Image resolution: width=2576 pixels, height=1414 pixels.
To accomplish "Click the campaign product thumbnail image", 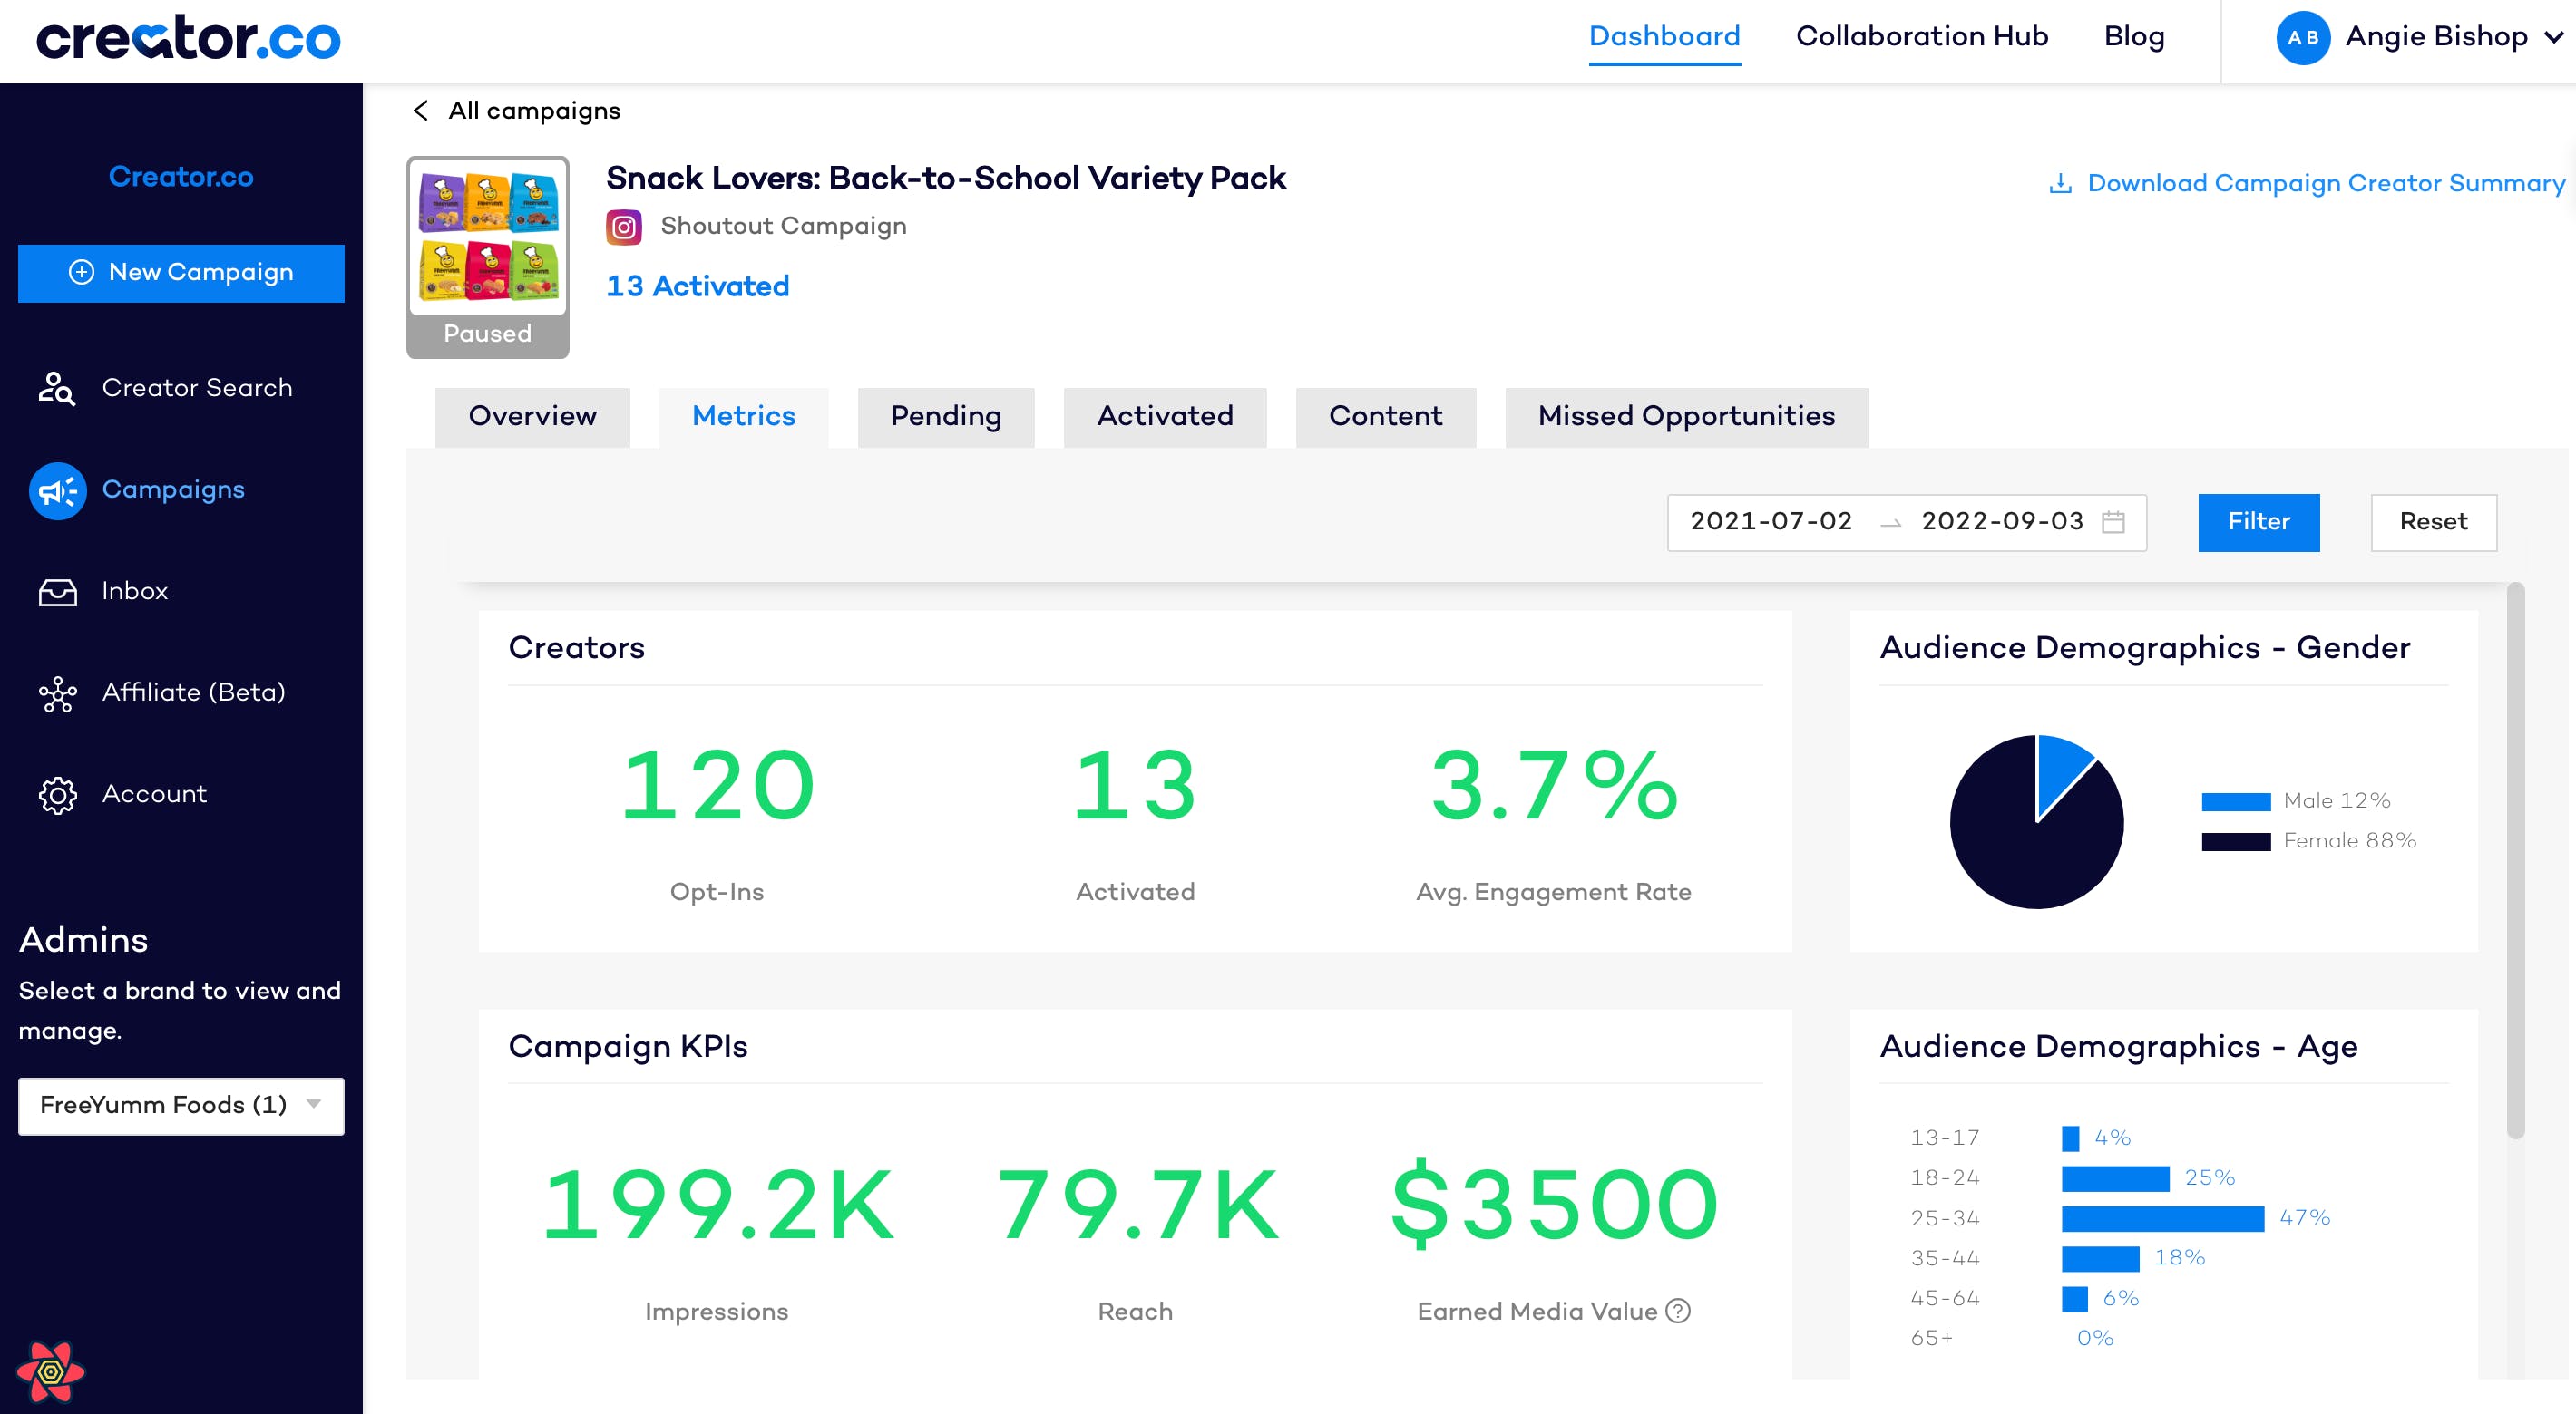I will coord(488,236).
